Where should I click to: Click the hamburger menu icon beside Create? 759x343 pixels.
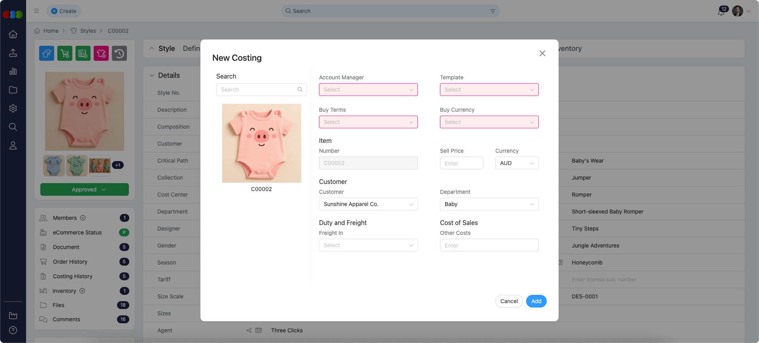click(36, 11)
